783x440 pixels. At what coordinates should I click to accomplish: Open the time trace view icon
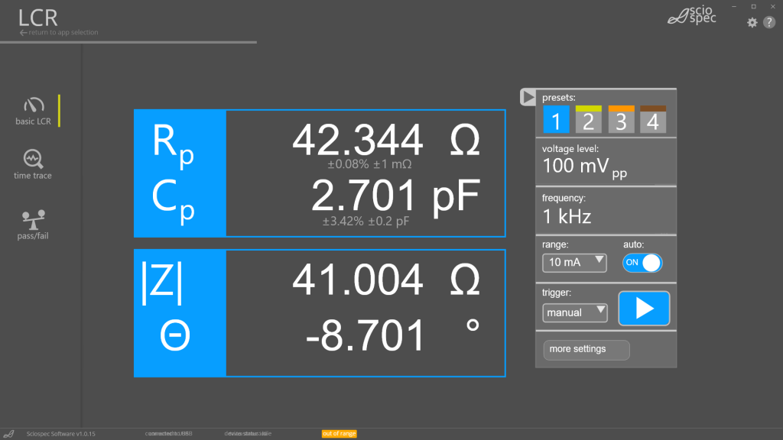(33, 158)
